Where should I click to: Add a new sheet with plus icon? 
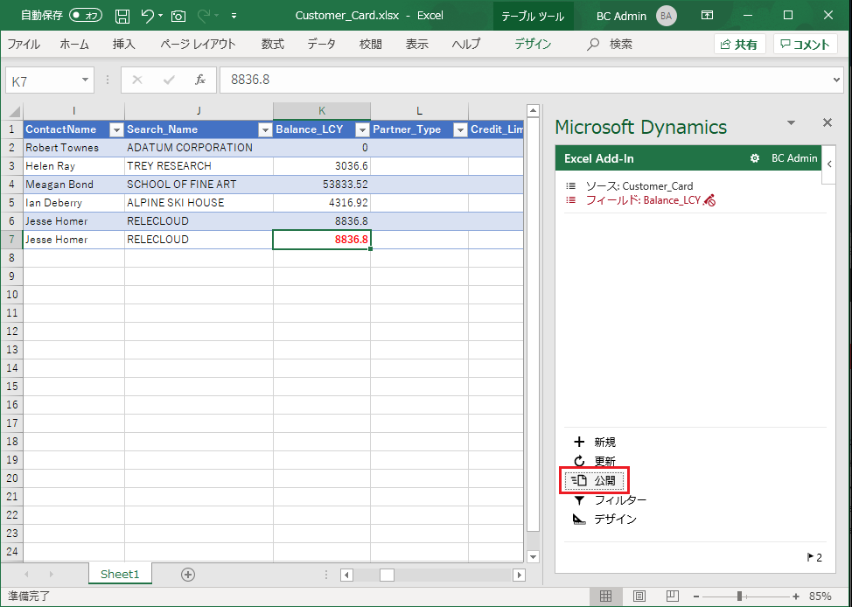click(x=187, y=575)
